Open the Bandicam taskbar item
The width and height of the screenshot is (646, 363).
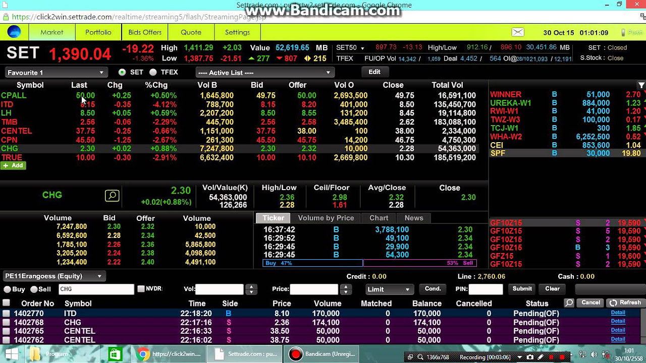(x=322, y=354)
